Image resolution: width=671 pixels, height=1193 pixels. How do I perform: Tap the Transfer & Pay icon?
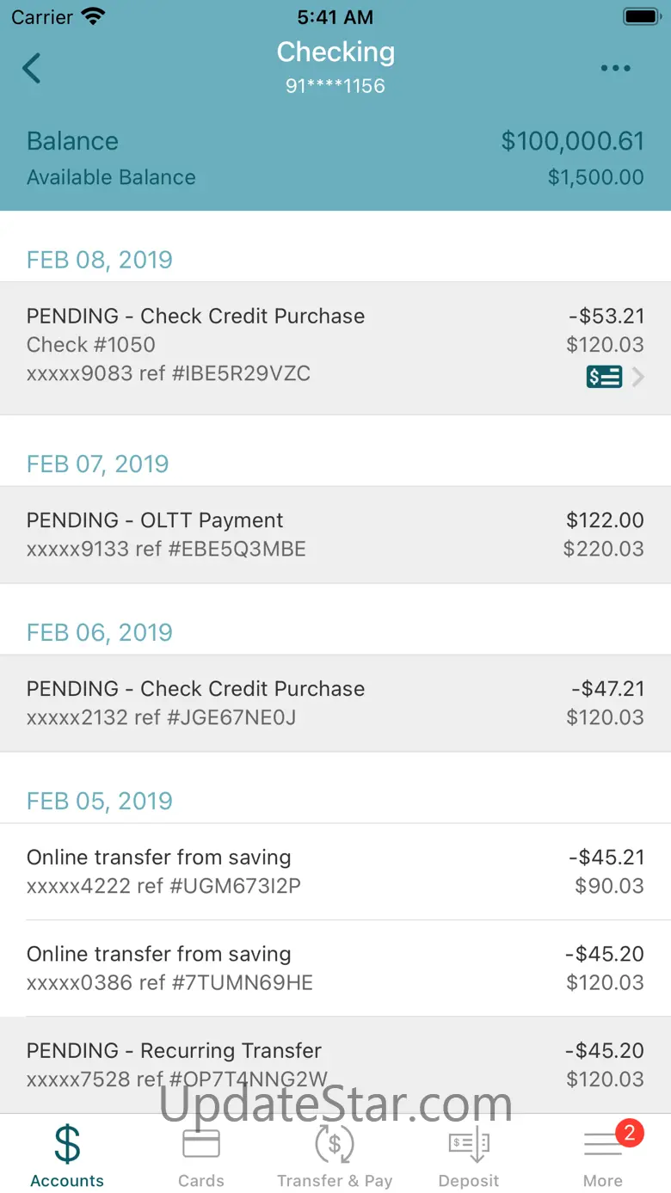pos(335,1144)
